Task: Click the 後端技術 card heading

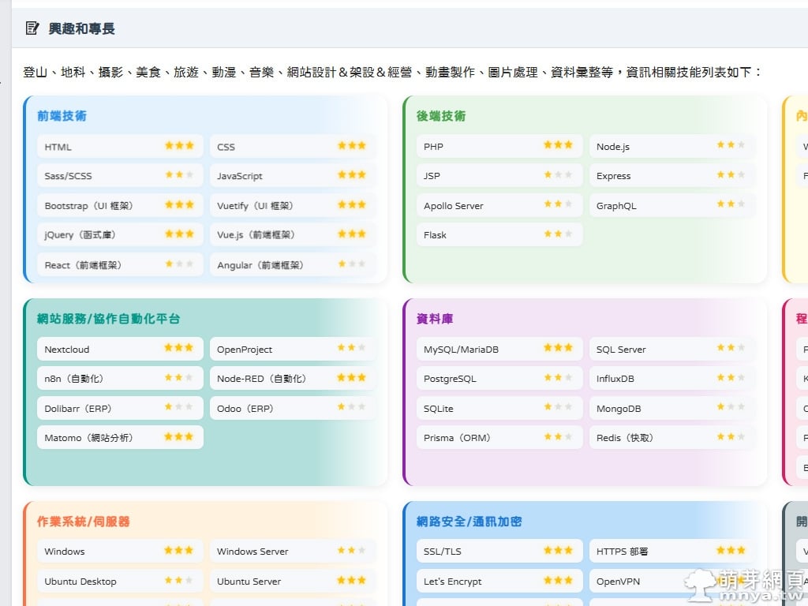Action: point(441,116)
